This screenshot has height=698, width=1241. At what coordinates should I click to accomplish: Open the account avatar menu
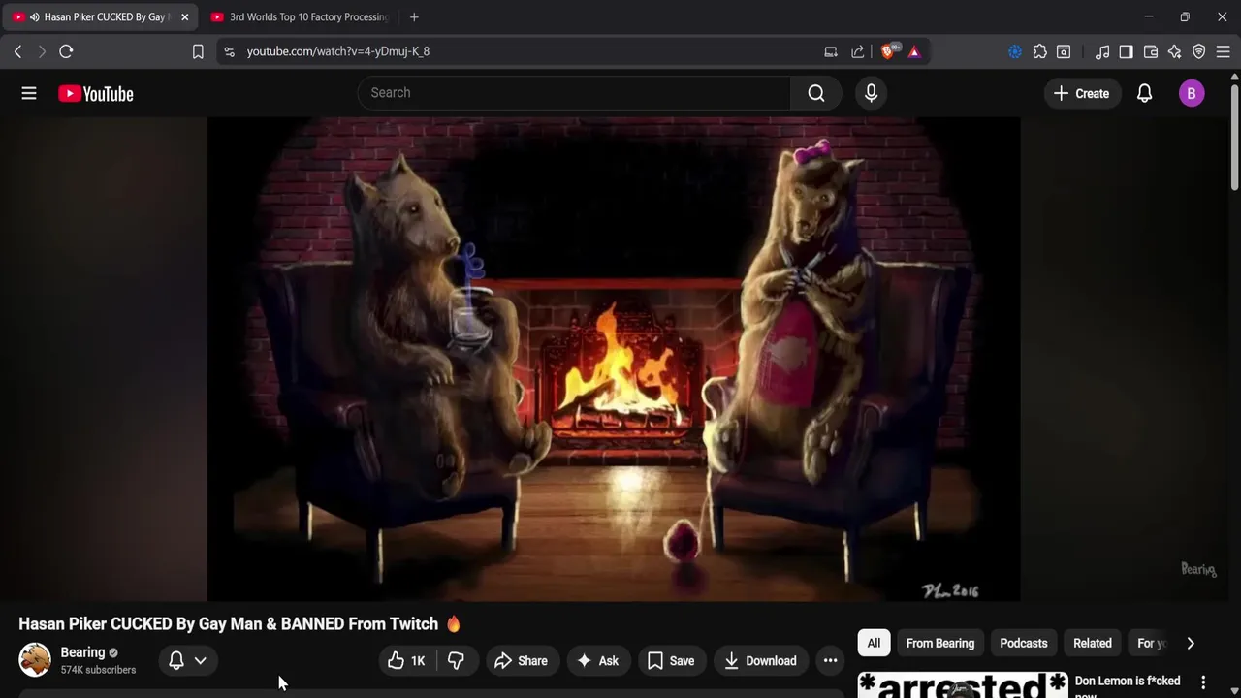click(x=1192, y=93)
